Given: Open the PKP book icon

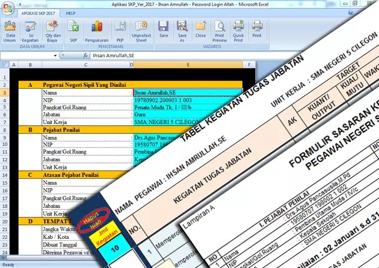Looking at the screenshot, I should (x=120, y=32).
